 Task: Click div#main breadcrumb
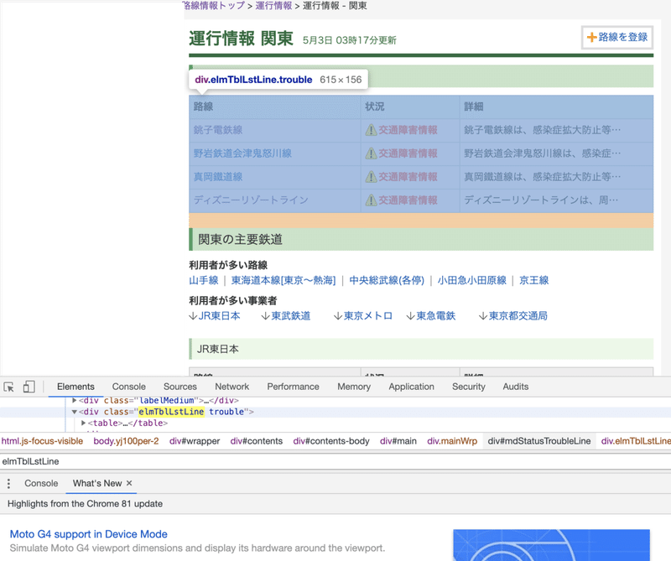(x=398, y=441)
